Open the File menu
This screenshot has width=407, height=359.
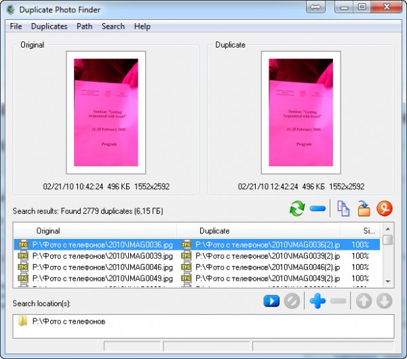[16, 26]
